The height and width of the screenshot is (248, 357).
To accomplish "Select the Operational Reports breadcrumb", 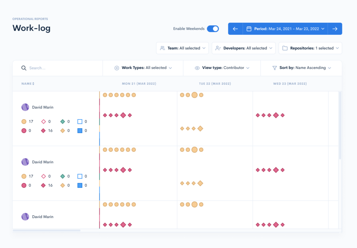I will click(x=30, y=18).
